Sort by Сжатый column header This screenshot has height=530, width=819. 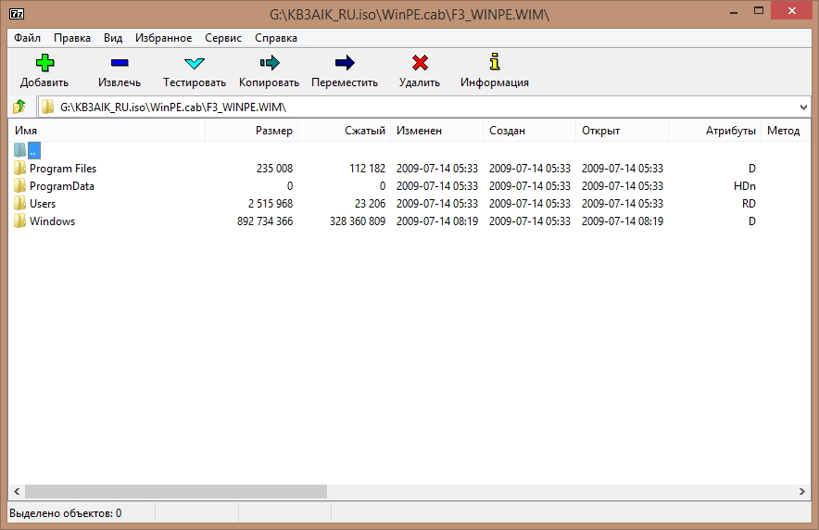click(x=345, y=131)
